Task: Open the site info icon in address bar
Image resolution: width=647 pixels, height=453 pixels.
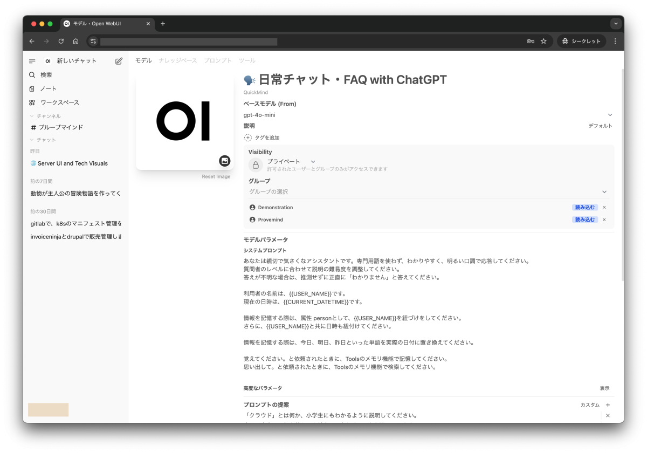Action: tap(93, 41)
